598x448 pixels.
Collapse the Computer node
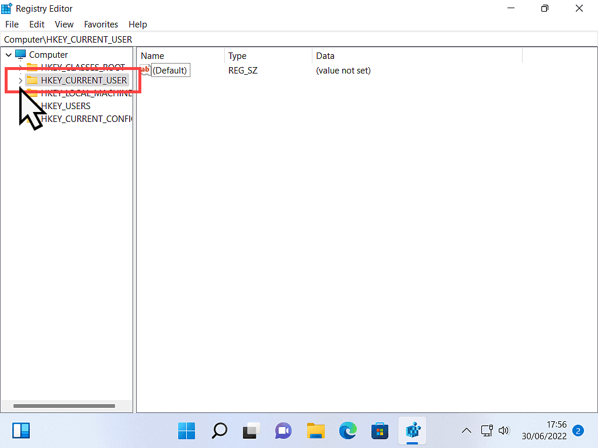(x=8, y=54)
